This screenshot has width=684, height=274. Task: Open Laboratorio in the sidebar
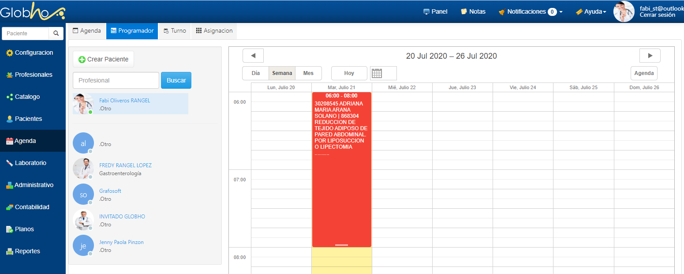click(x=30, y=163)
